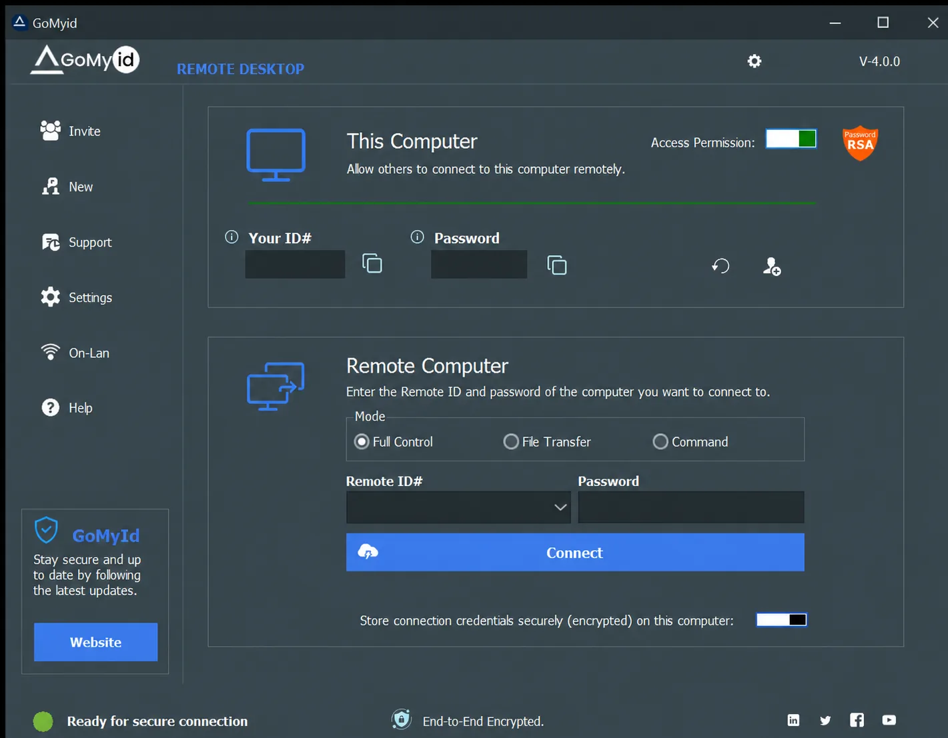Click the Remote Computer screens icon
Viewport: 948px width, 738px height.
point(276,386)
